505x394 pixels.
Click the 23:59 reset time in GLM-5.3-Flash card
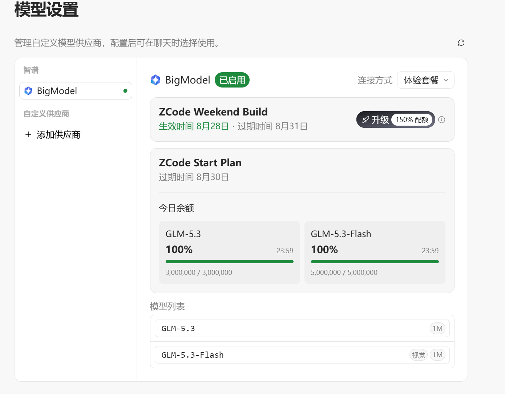click(430, 251)
